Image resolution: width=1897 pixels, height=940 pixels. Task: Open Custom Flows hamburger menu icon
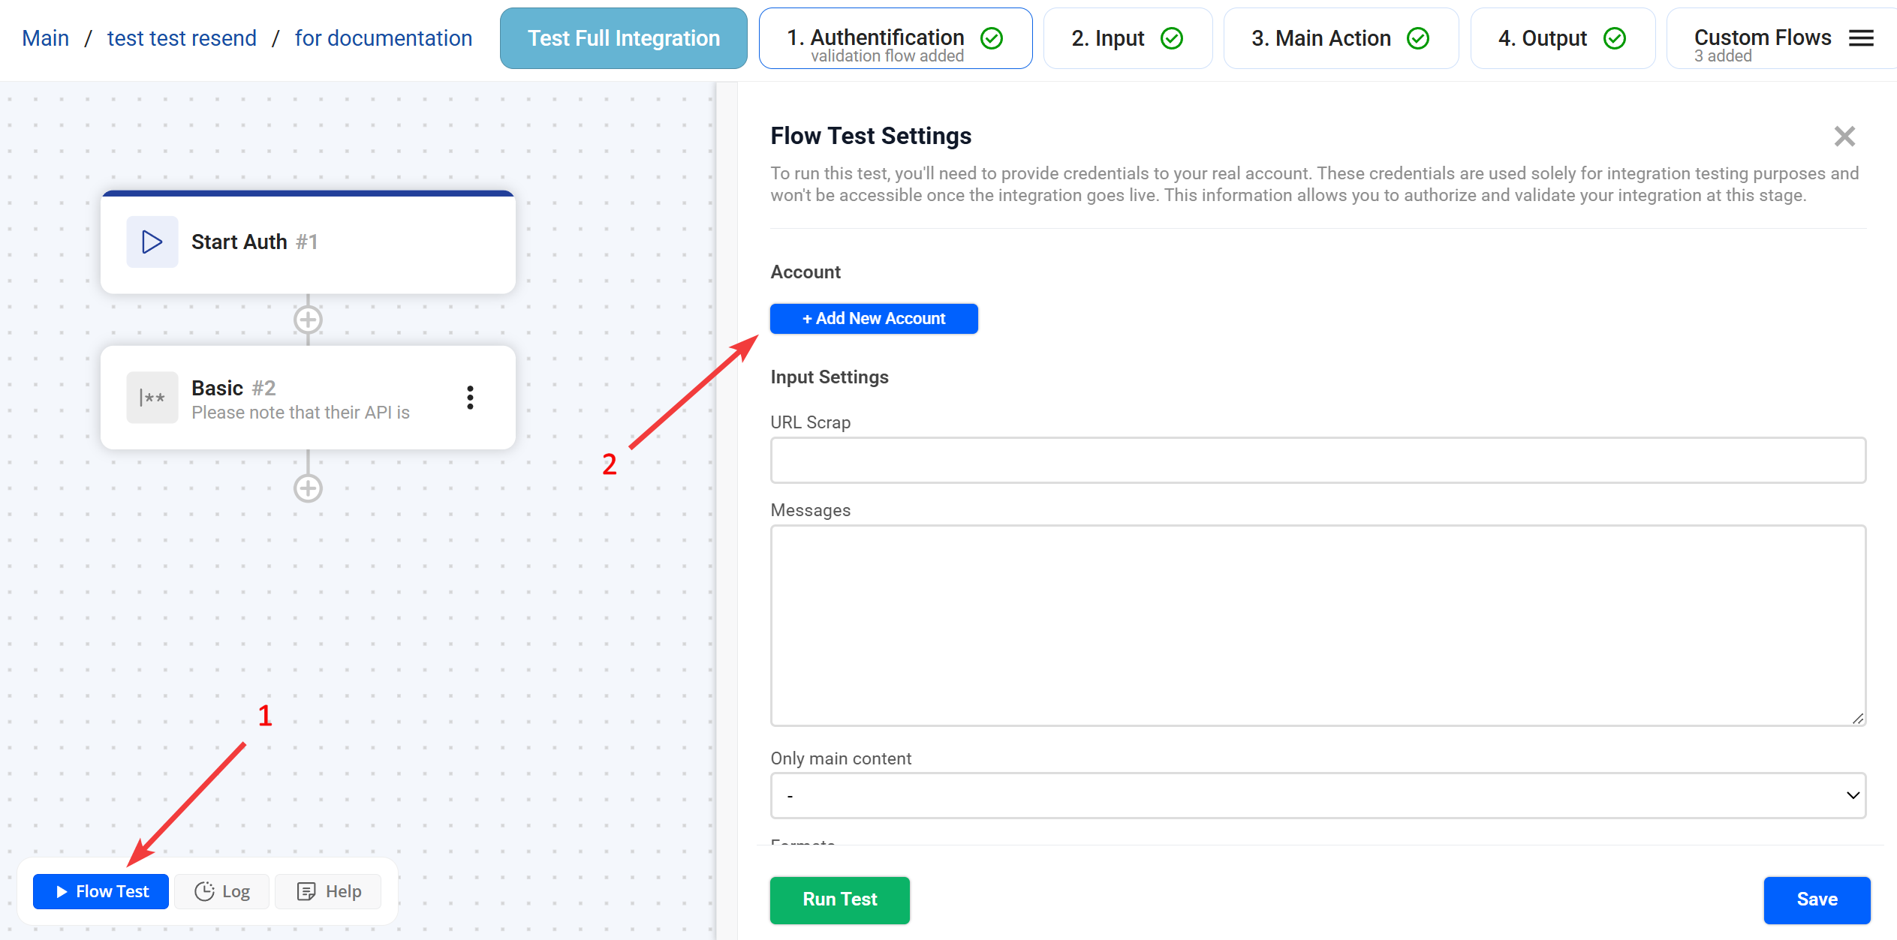(x=1861, y=38)
